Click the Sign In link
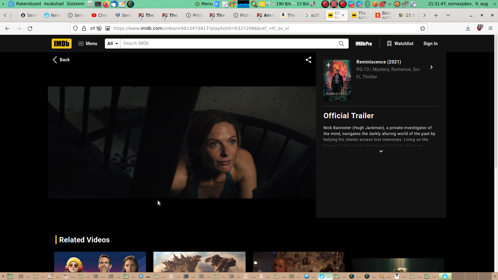 tap(430, 44)
